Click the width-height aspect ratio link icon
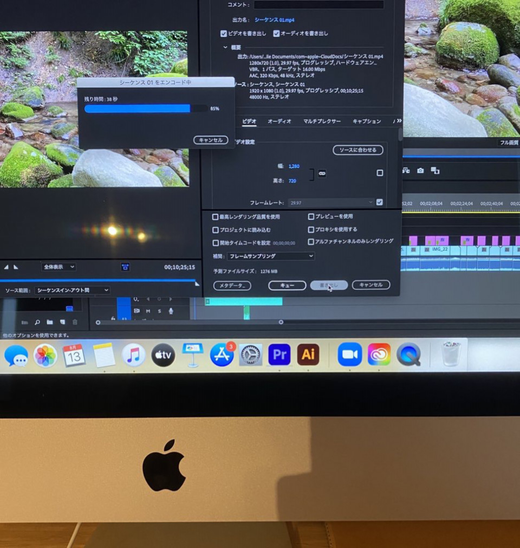 [322, 173]
